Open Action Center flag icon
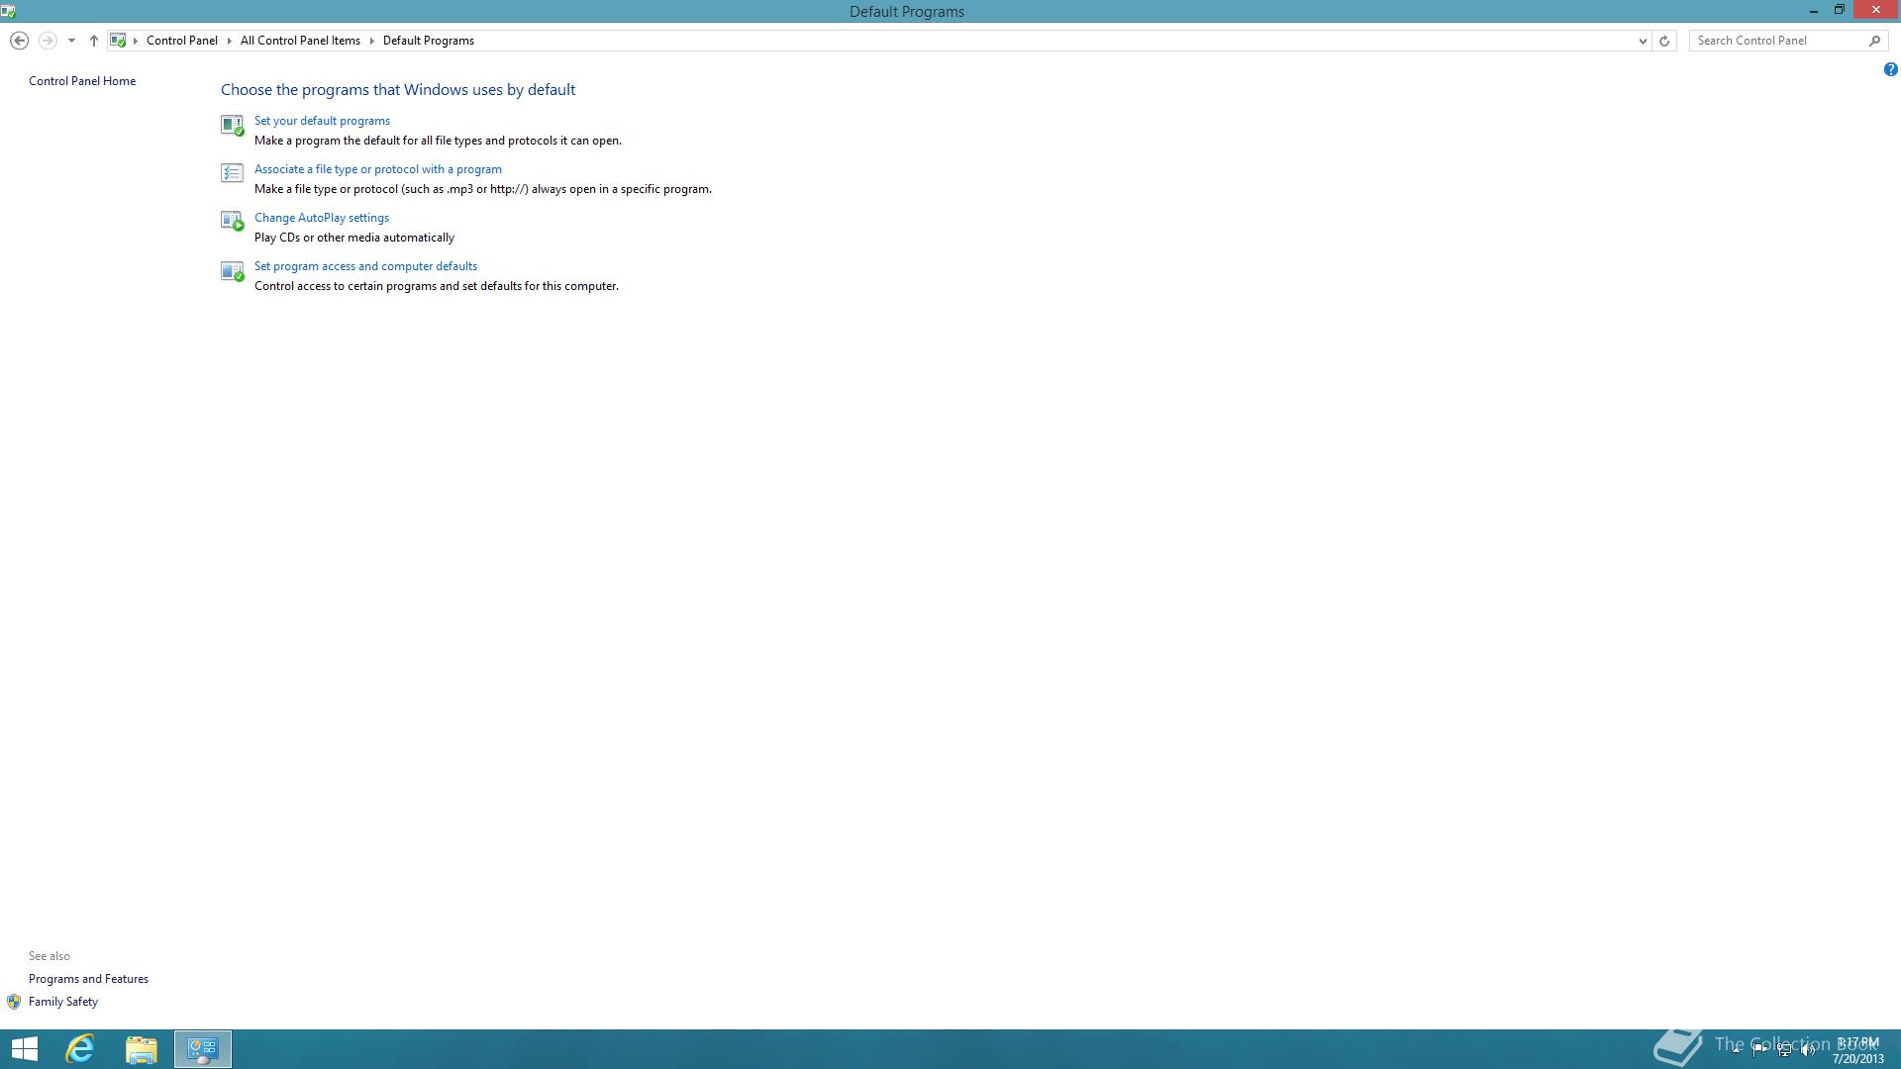Image resolution: width=1901 pixels, height=1069 pixels. 1759,1050
